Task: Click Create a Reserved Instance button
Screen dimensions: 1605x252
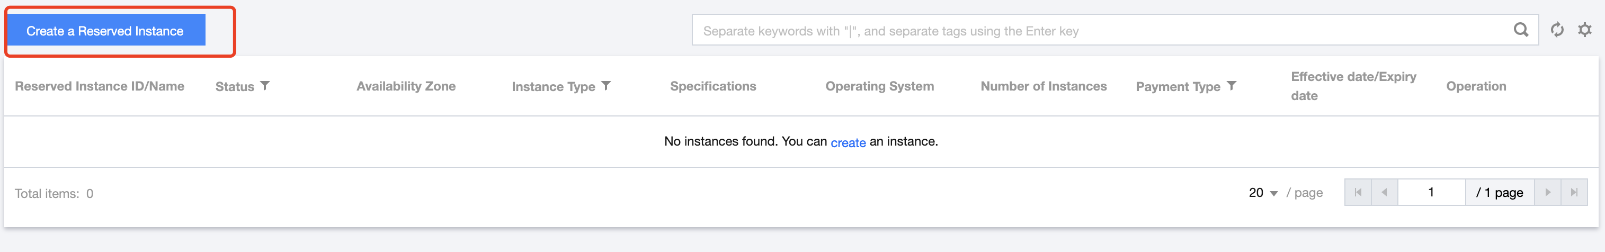Action: pyautogui.click(x=105, y=31)
